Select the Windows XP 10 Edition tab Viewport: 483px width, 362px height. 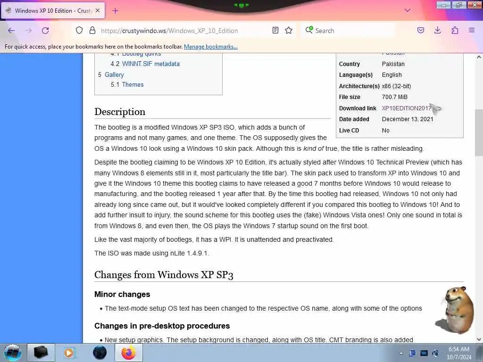[x=53, y=10]
